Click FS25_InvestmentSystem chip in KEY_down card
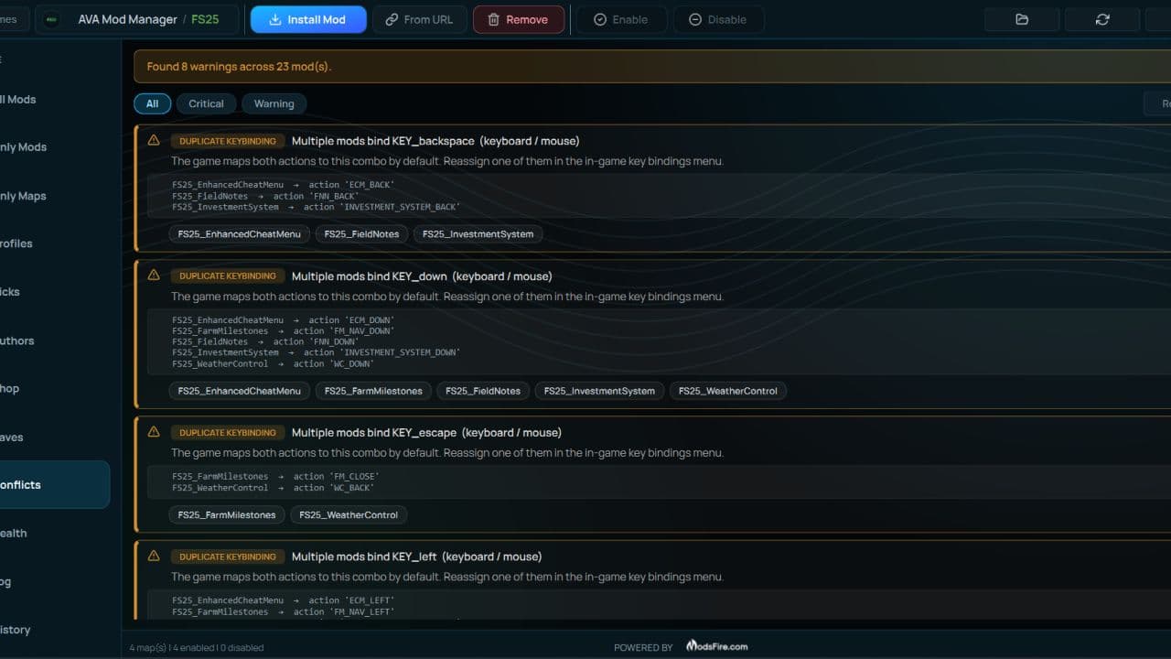The width and height of the screenshot is (1171, 659). pos(599,391)
